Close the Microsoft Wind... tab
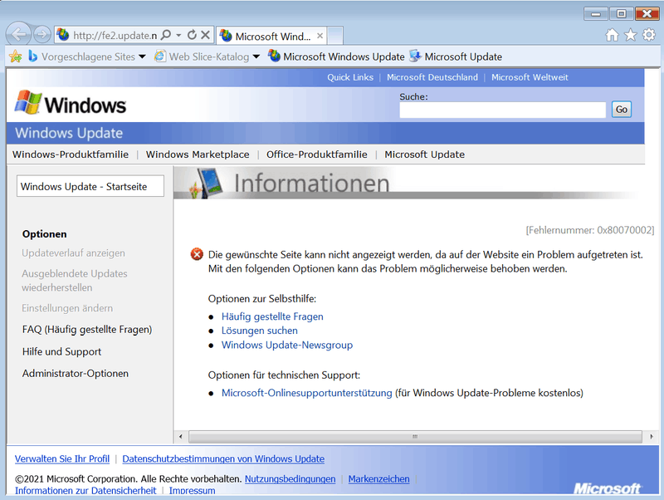The height and width of the screenshot is (500, 664). 320,36
